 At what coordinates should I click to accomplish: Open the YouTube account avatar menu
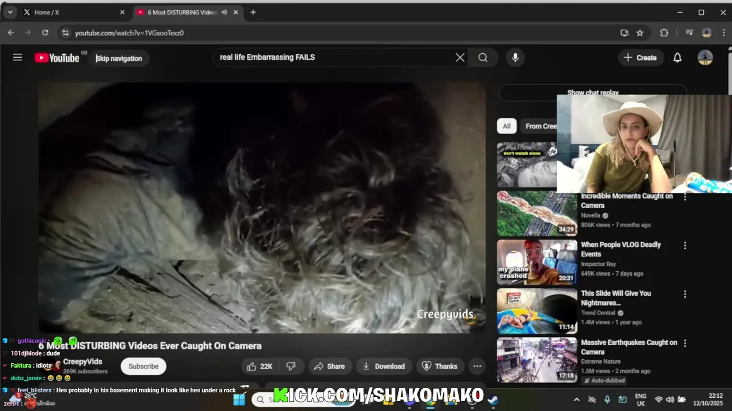[705, 57]
